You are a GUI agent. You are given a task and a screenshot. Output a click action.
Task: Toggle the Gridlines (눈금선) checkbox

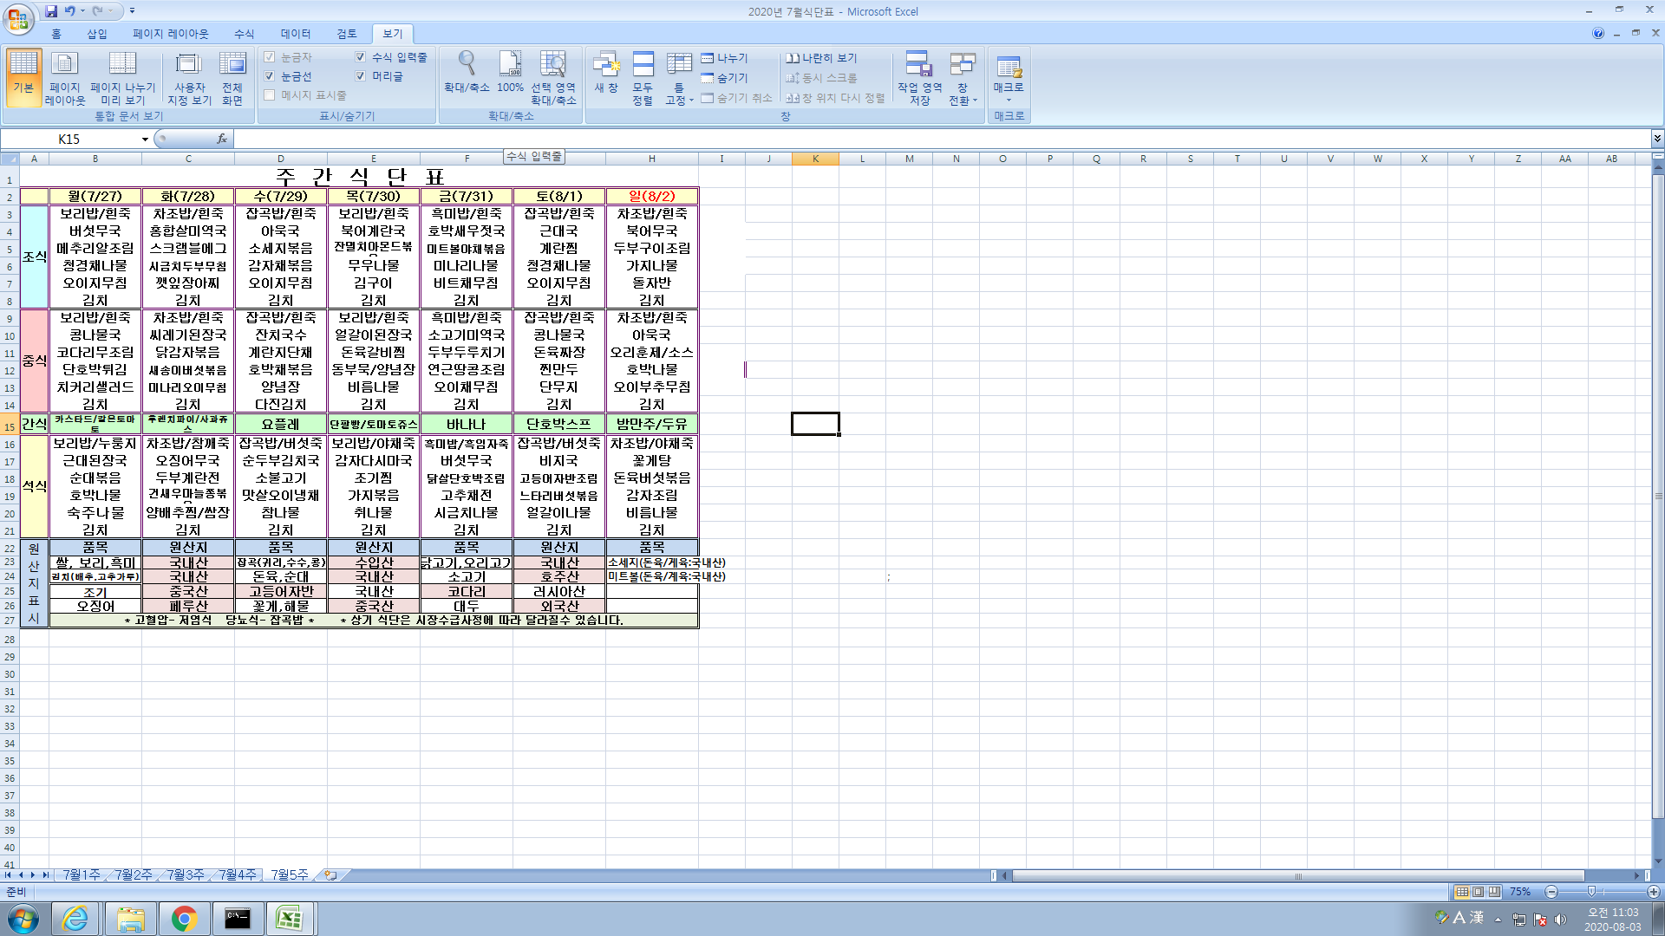pyautogui.click(x=270, y=76)
